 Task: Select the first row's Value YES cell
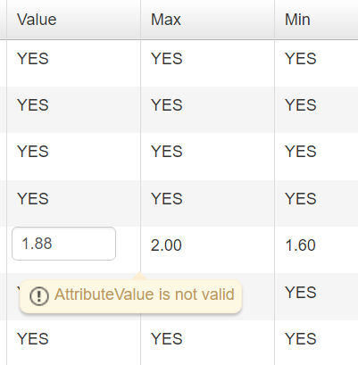click(73, 63)
